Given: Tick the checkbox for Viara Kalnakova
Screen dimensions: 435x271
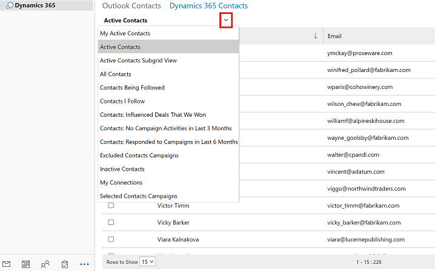Looking at the screenshot, I should point(111,239).
